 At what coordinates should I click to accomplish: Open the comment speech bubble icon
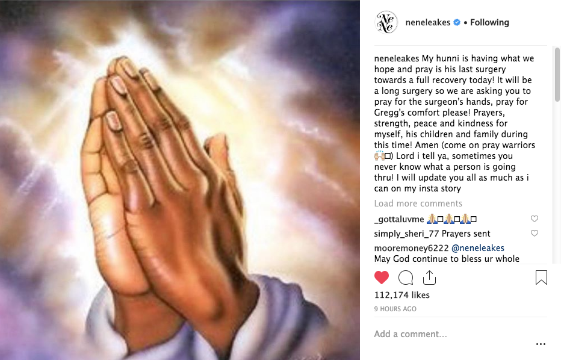[x=406, y=278]
